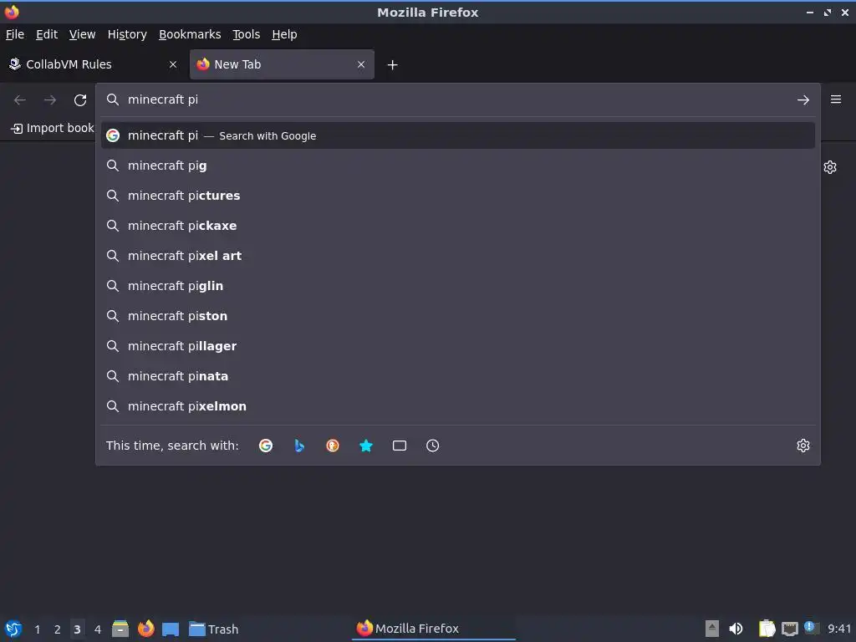Open new tab page settings gear
Screen dimensions: 856x642
[830, 167]
